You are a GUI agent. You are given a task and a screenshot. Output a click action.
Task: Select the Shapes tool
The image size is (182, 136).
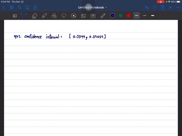[x=54, y=16]
